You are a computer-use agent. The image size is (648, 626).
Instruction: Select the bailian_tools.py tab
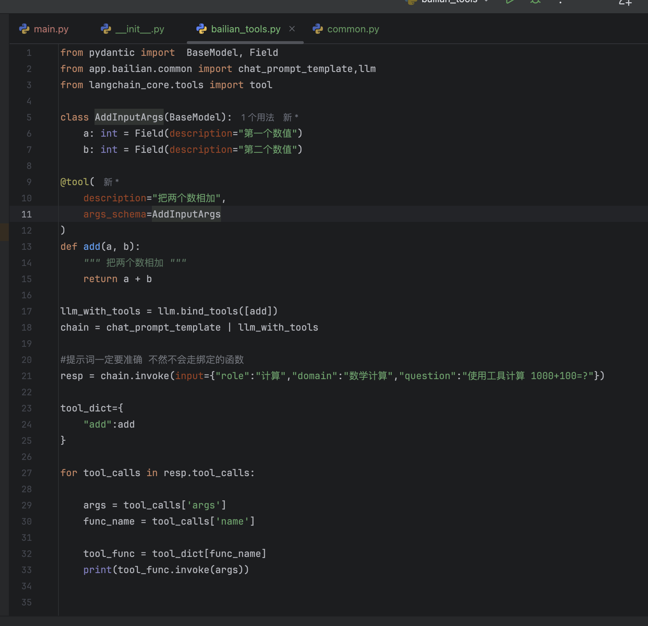tap(245, 29)
